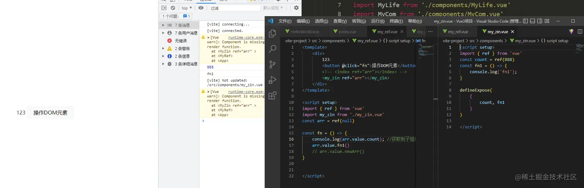Select the my_ref.vue tab in right editor
The height and width of the screenshot is (188, 584).
point(458,32)
